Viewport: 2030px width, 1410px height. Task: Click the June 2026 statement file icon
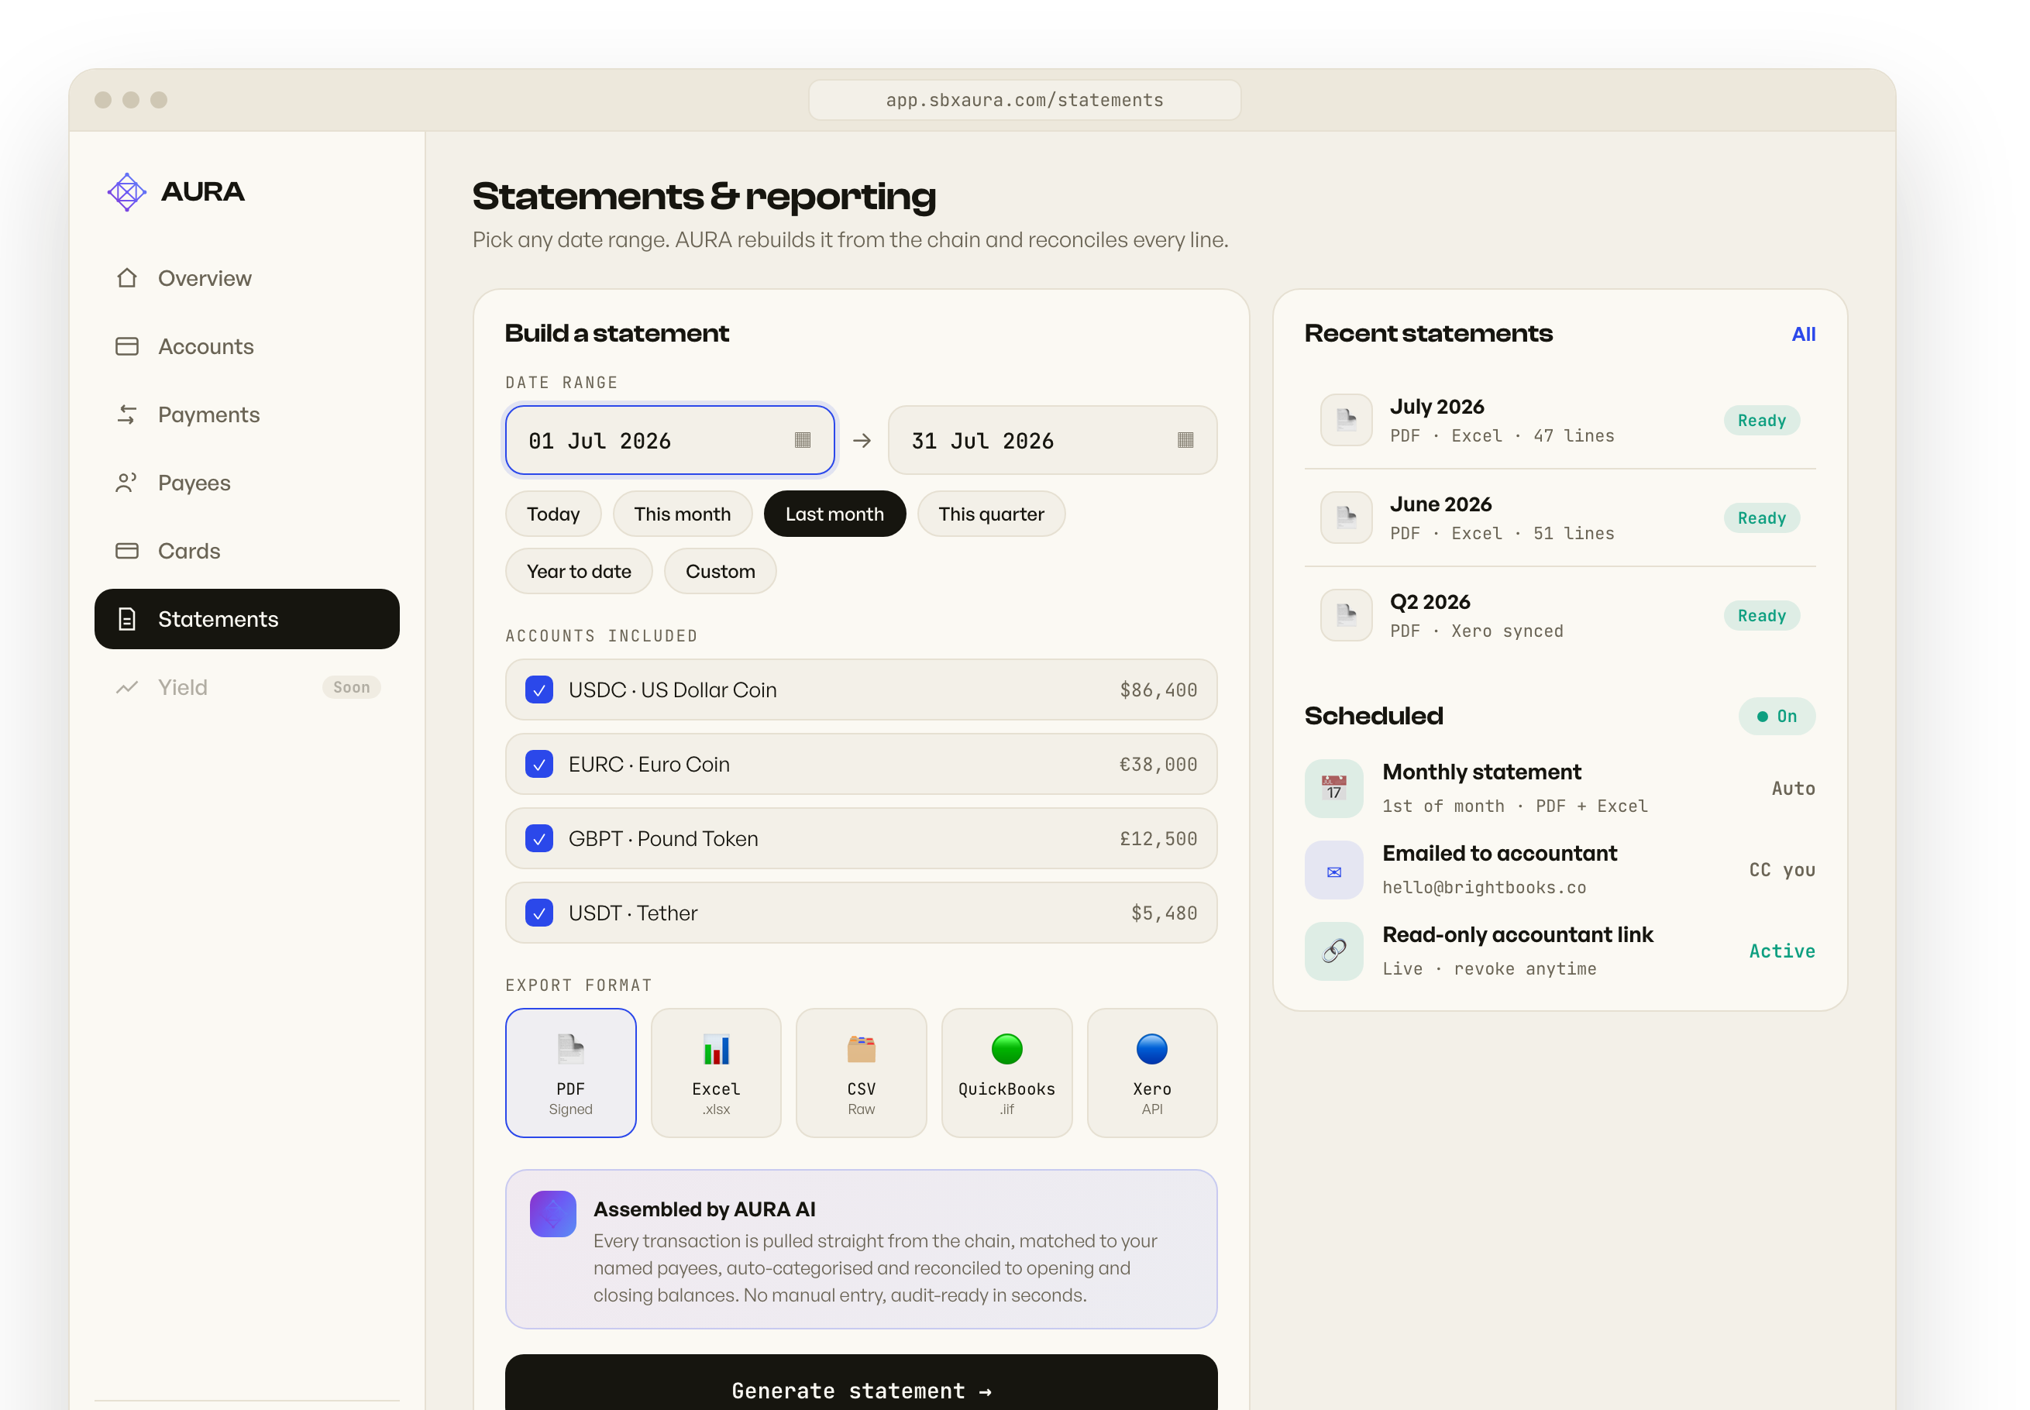(x=1347, y=518)
